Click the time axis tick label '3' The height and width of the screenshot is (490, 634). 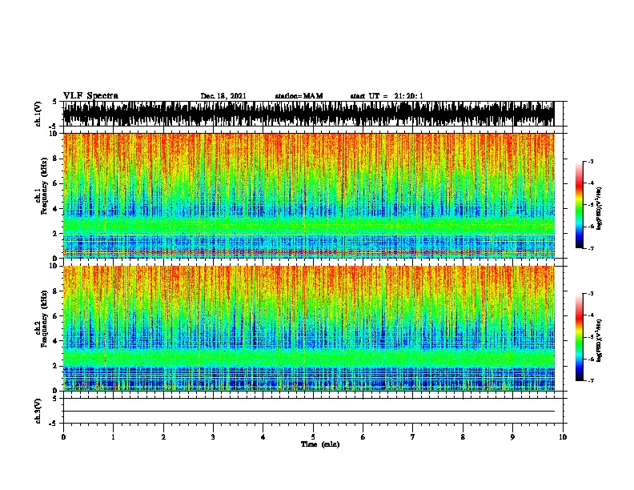213,437
